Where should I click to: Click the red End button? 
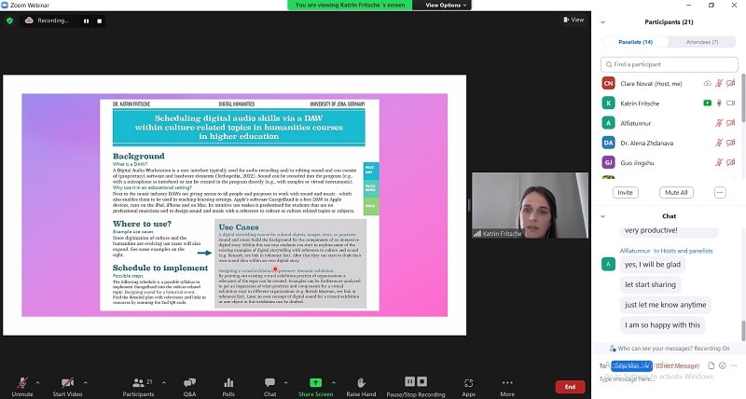click(x=570, y=386)
